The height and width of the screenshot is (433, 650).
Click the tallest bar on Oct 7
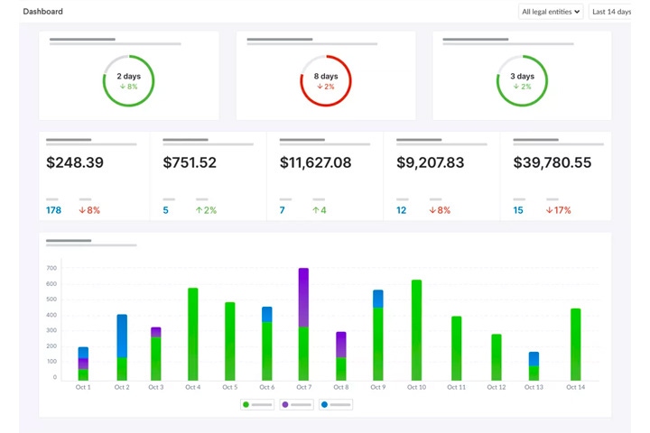[x=303, y=324]
